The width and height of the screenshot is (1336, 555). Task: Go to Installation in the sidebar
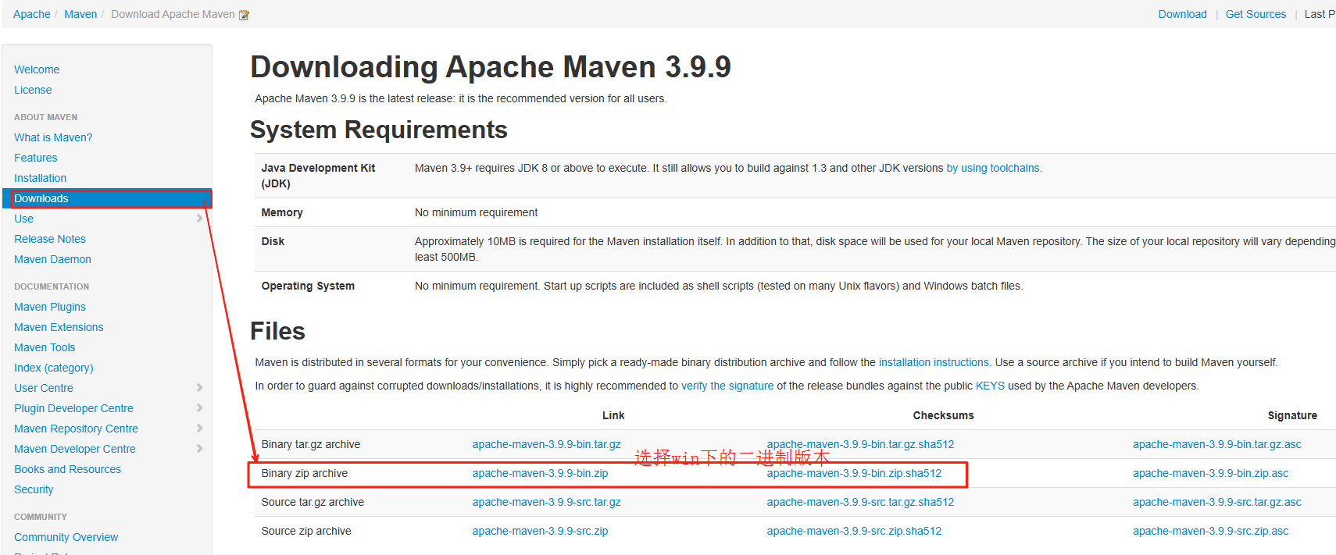coord(41,178)
